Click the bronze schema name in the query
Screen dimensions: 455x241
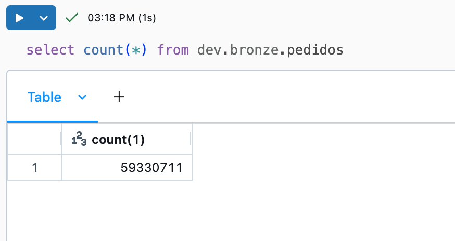(x=255, y=50)
